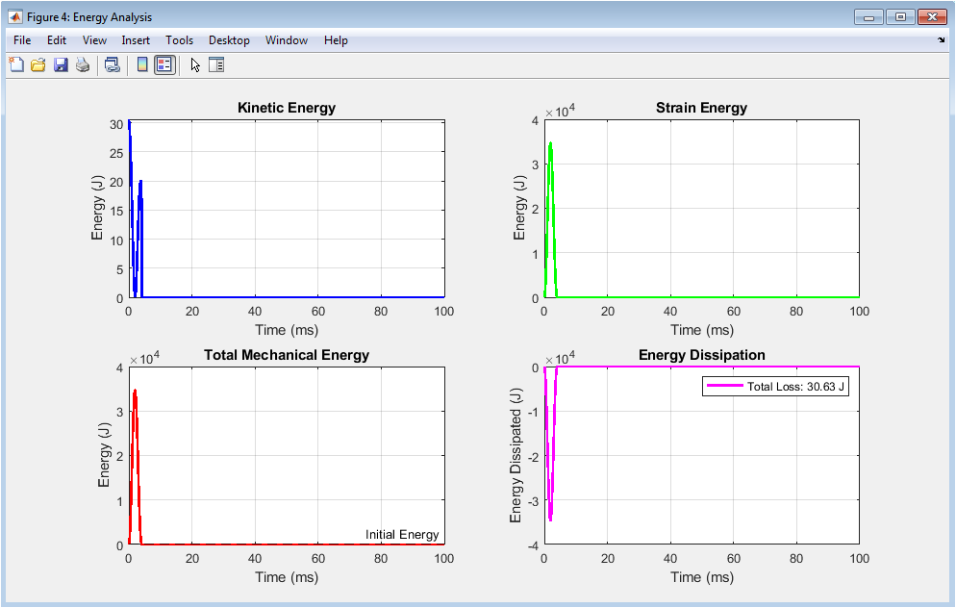
Task: Open the File menu
Action: pyautogui.click(x=22, y=40)
